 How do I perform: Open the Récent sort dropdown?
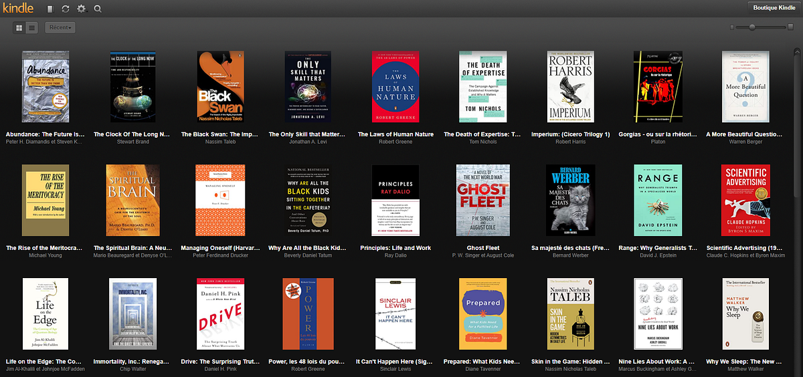(x=60, y=27)
